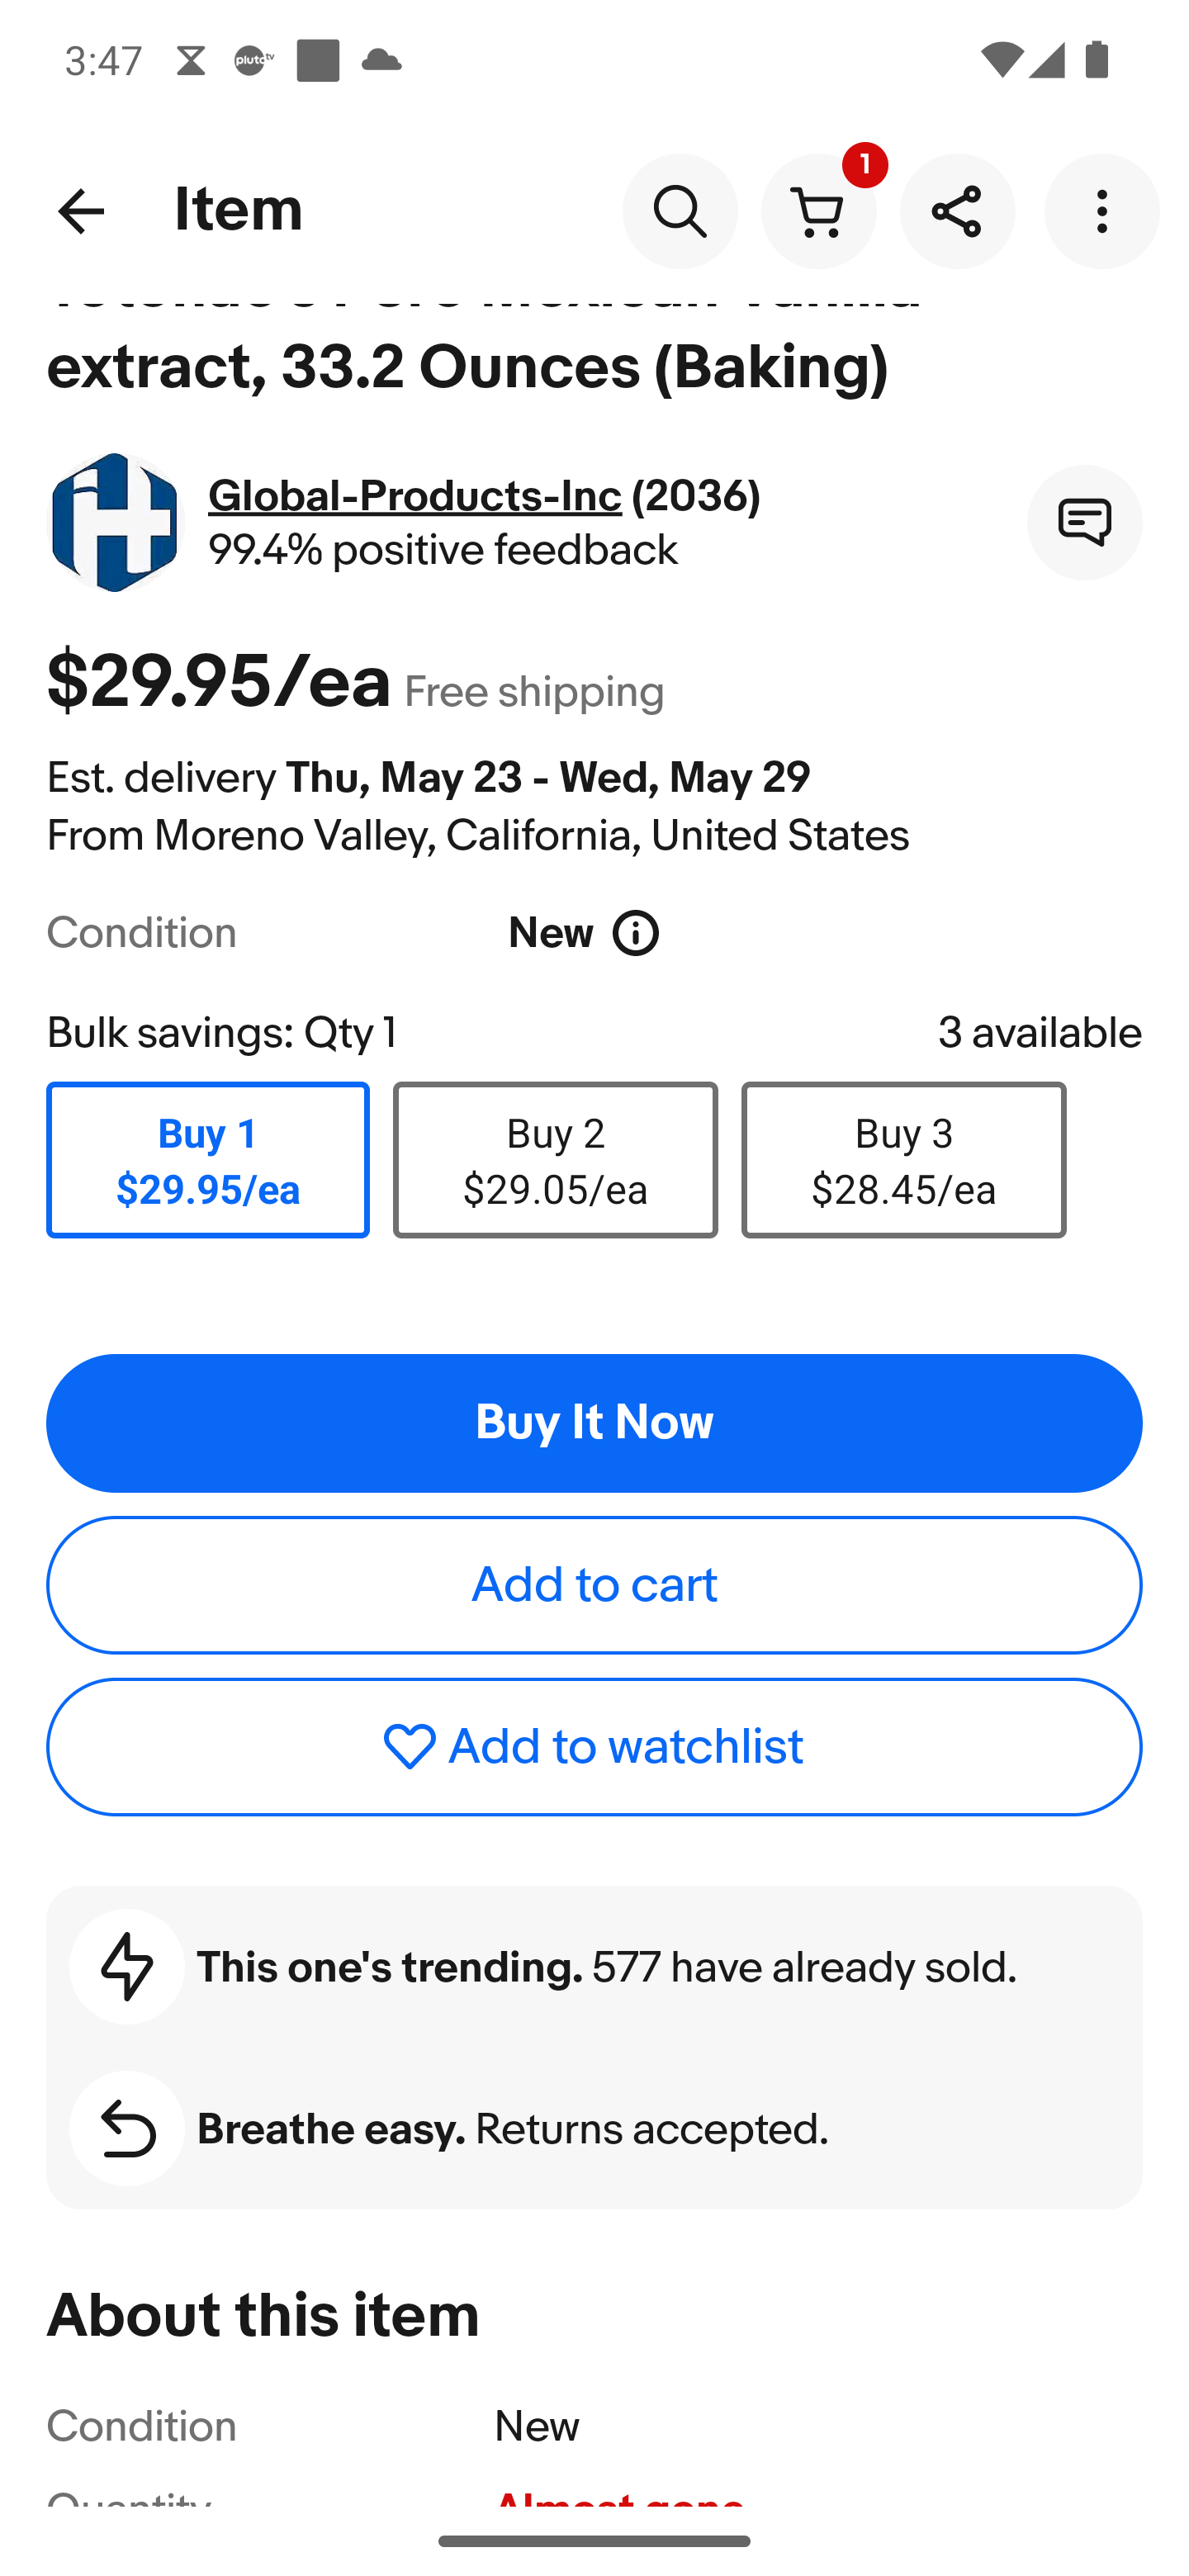Tap the share icon
Viewport: 1189px width, 2576px height.
(x=957, y=211)
